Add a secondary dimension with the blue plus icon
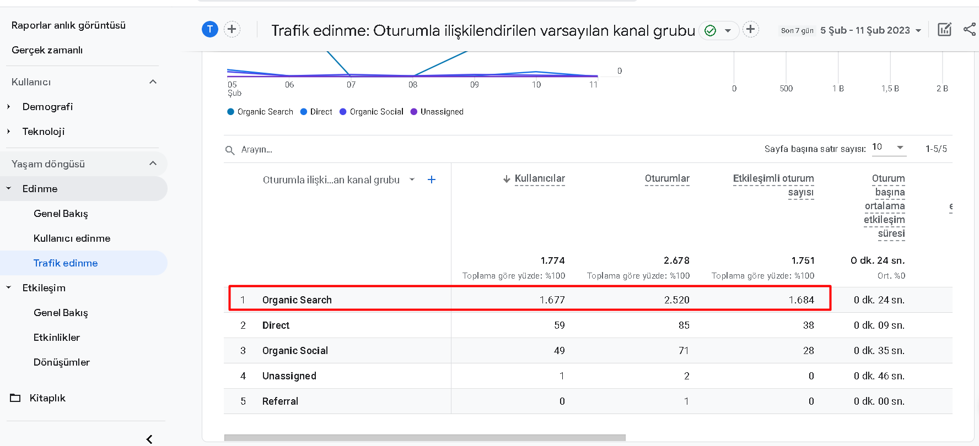 432,180
